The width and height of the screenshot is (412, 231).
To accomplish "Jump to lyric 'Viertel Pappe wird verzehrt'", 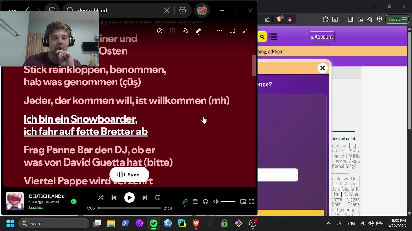I will tap(88, 181).
